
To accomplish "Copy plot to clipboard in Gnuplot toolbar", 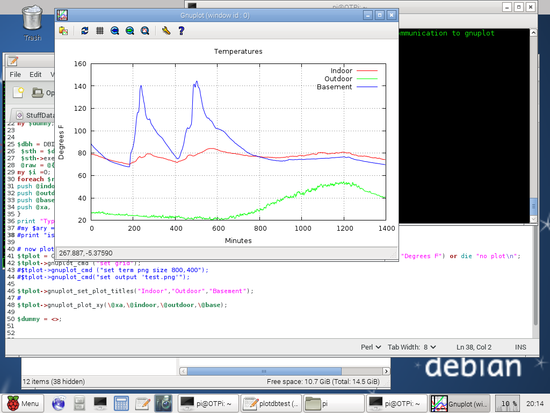I will click(63, 31).
